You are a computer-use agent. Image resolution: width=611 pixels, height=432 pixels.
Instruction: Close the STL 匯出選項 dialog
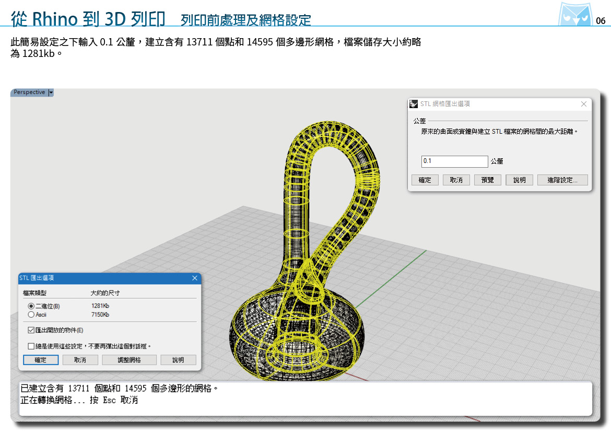click(195, 278)
